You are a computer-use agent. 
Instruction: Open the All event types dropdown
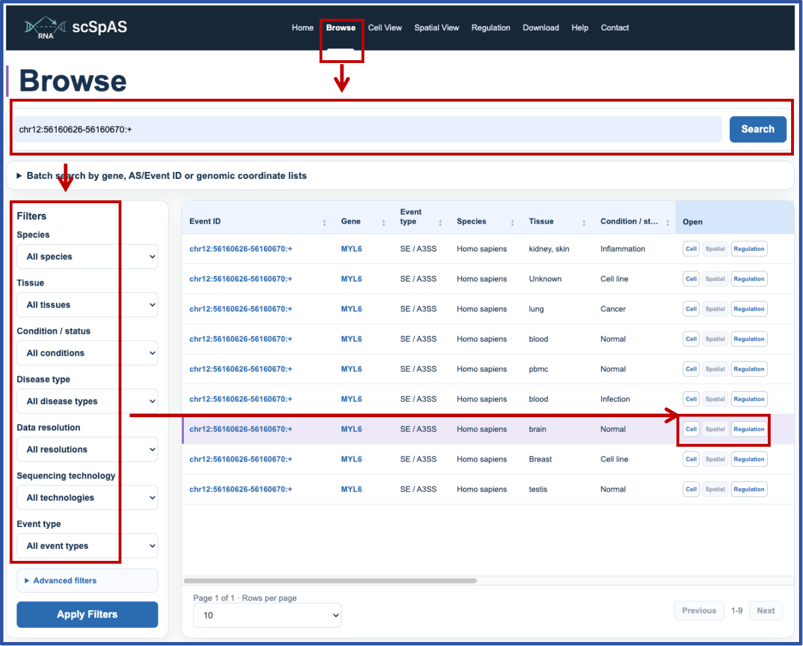click(87, 546)
